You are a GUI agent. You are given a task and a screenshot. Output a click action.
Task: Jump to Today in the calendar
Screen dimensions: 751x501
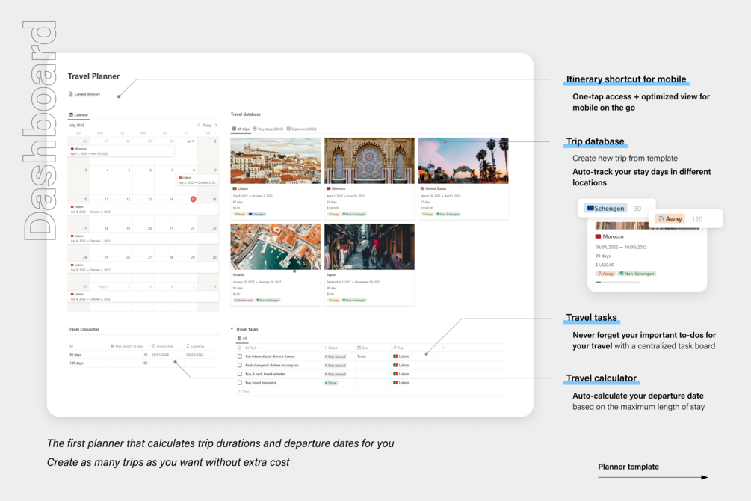pyautogui.click(x=207, y=125)
